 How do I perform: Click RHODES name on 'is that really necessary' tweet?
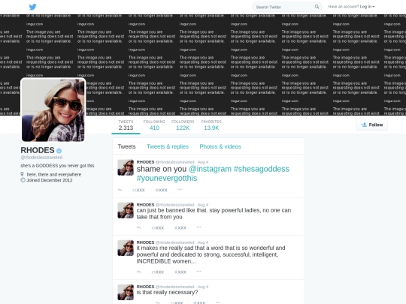(145, 287)
